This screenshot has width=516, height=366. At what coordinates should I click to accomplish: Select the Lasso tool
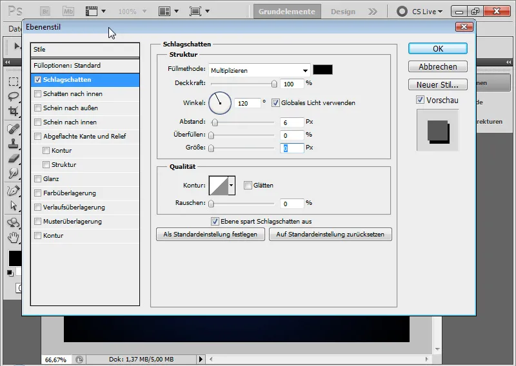pyautogui.click(x=13, y=97)
